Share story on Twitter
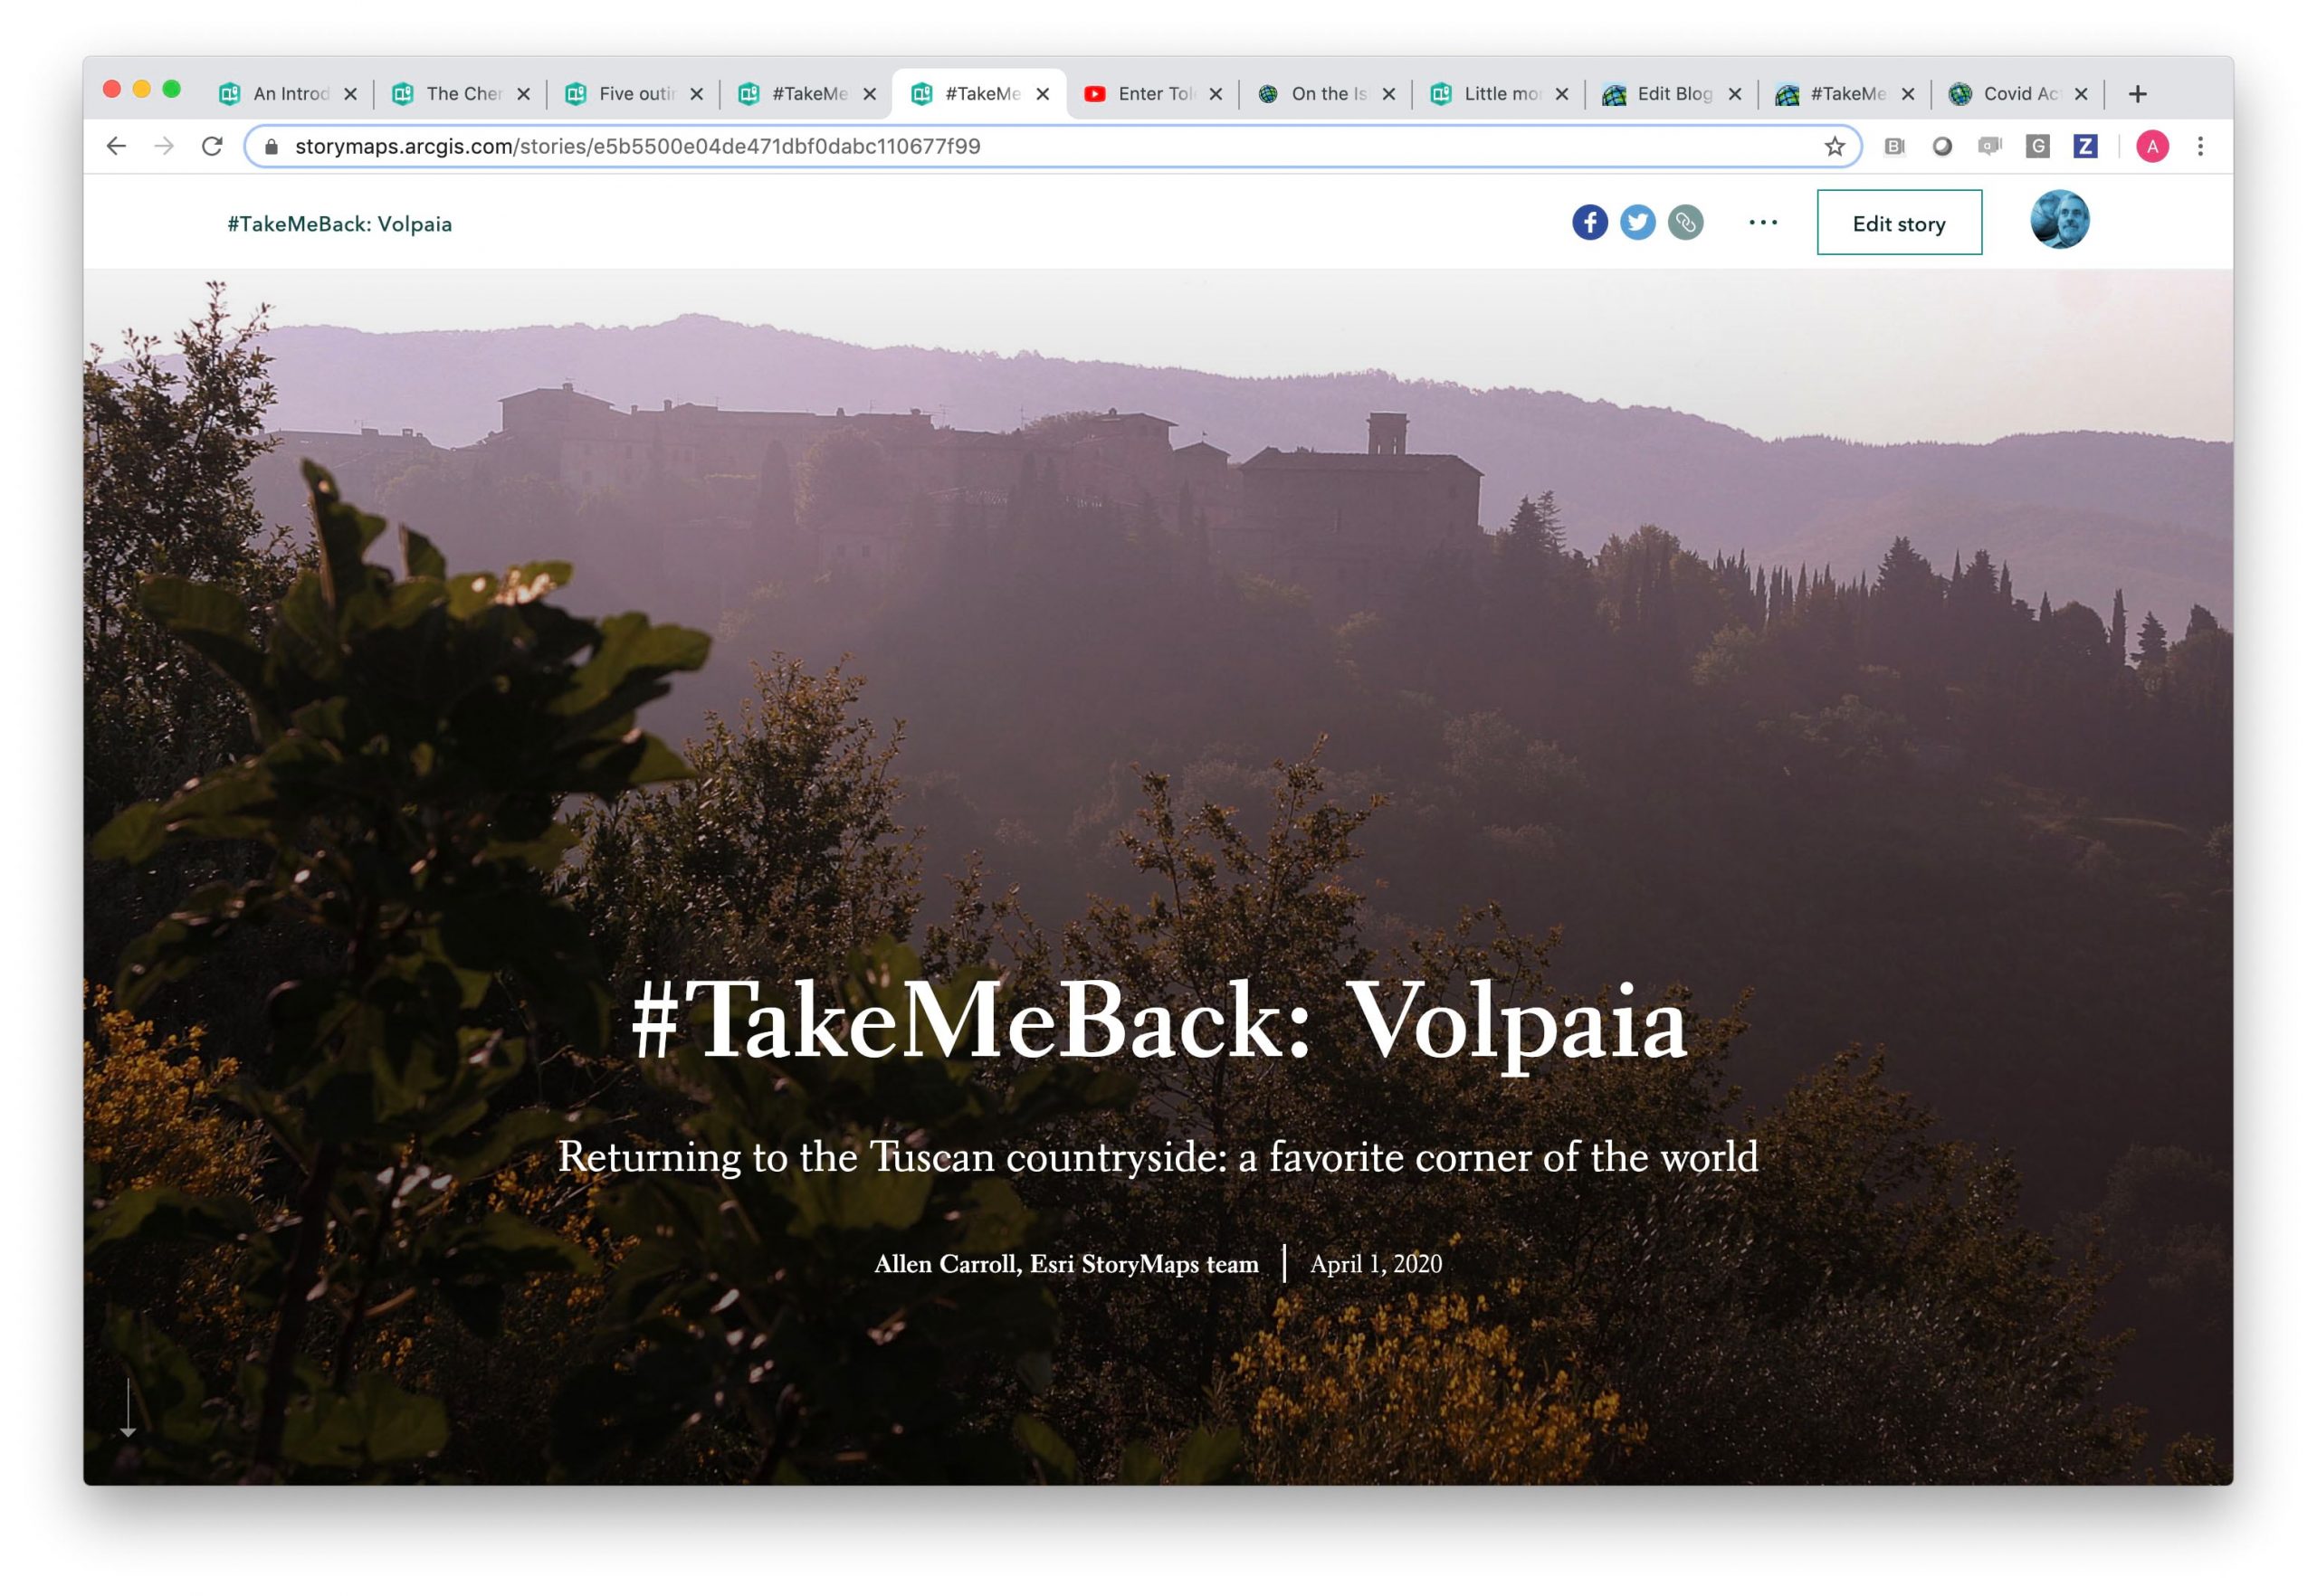 point(1636,222)
